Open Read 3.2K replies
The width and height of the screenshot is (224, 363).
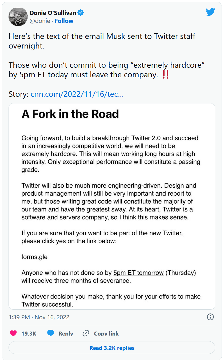[x=112, y=348]
